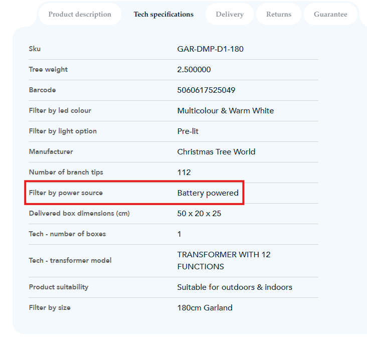Click the Battery powered value
Image resolution: width=367 pixels, height=337 pixels.
coord(208,193)
